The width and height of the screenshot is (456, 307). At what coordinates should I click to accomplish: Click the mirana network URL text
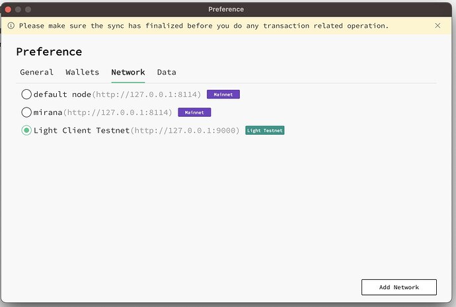pos(118,113)
